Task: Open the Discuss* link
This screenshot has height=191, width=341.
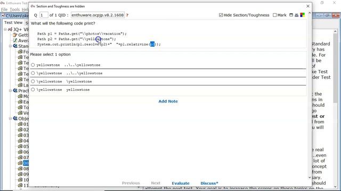Action: [209, 183]
